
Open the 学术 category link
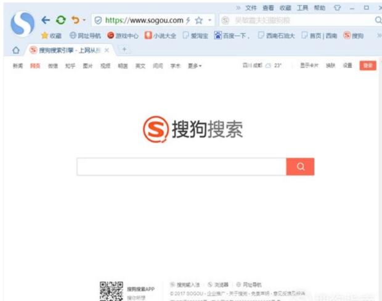176,66
